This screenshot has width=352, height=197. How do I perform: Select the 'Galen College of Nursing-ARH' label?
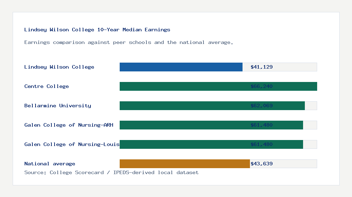coord(69,125)
